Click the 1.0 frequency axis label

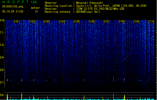pyautogui.click(x=2, y=45)
